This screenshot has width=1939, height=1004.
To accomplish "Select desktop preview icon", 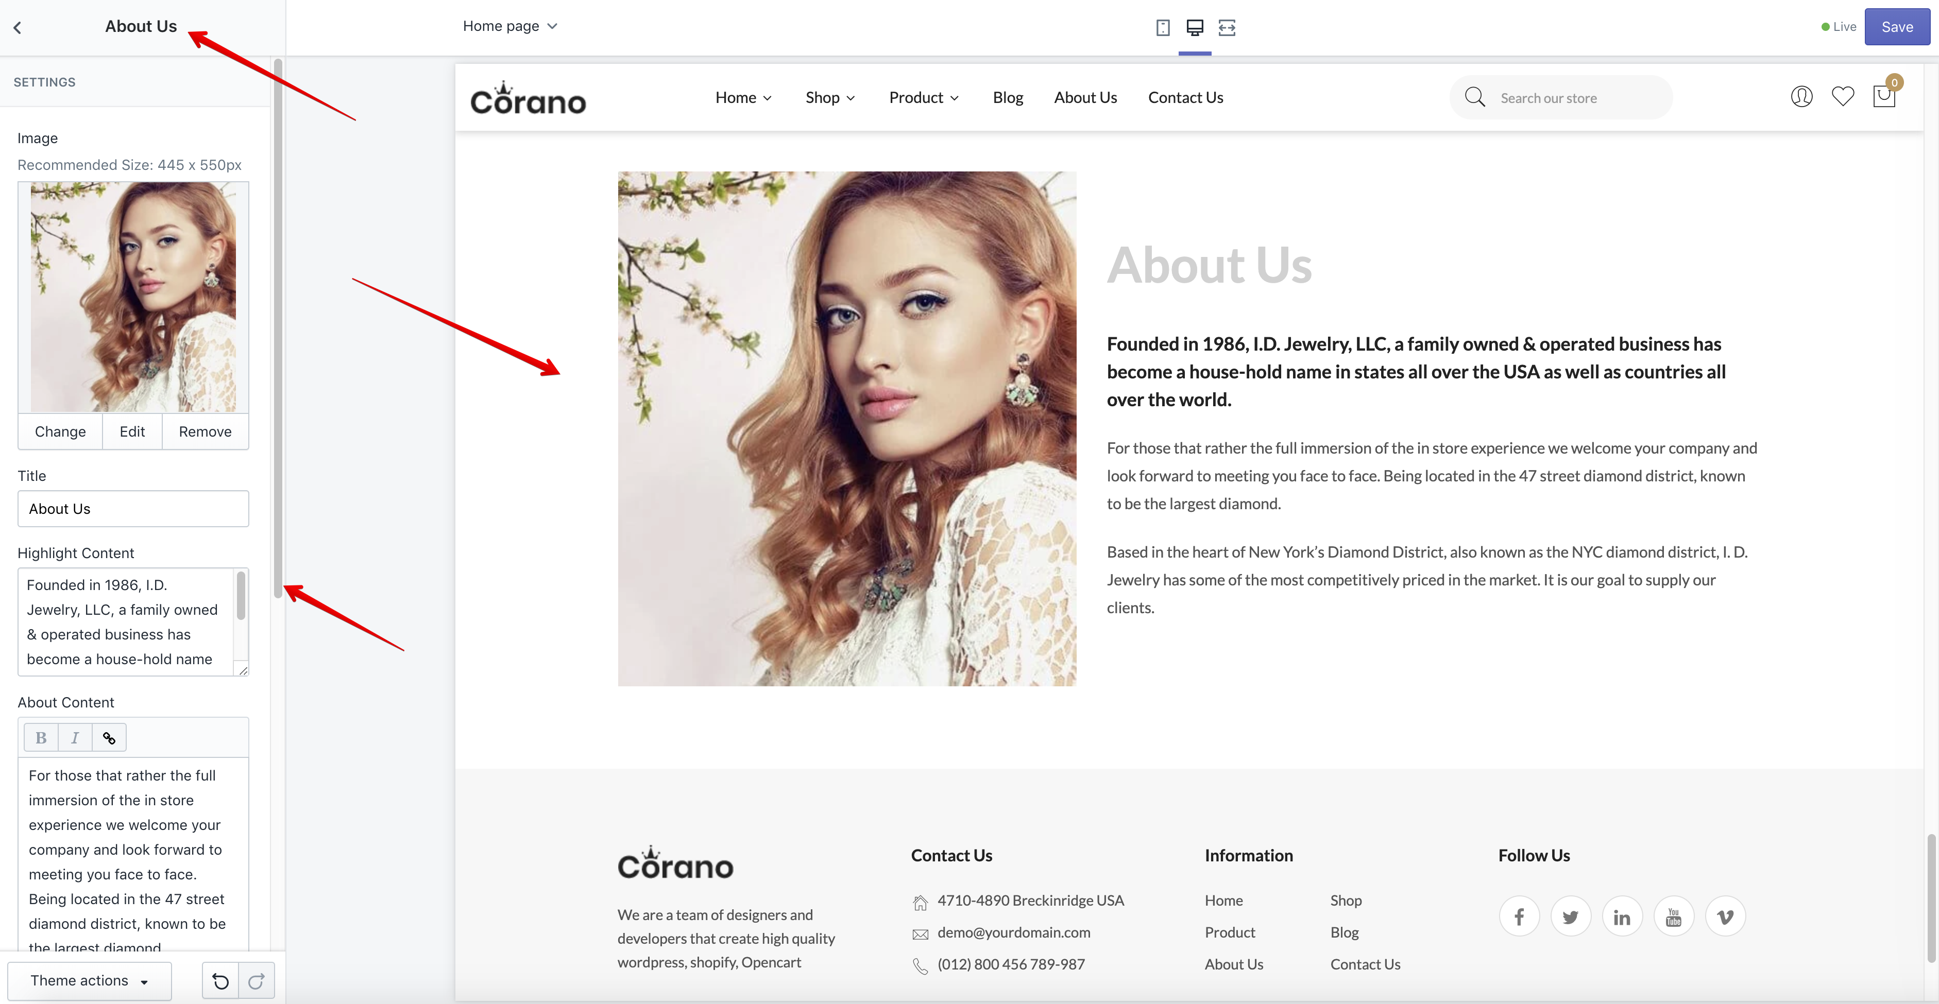I will (x=1195, y=28).
